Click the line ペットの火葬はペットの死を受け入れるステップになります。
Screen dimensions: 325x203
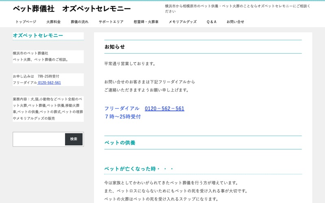pyautogui.click(x=162, y=199)
